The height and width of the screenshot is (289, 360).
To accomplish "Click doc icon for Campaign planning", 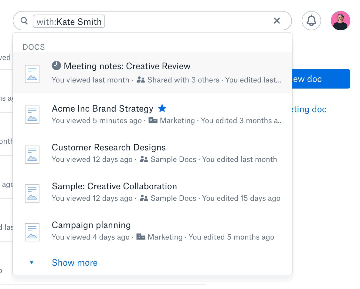I will [x=32, y=232].
